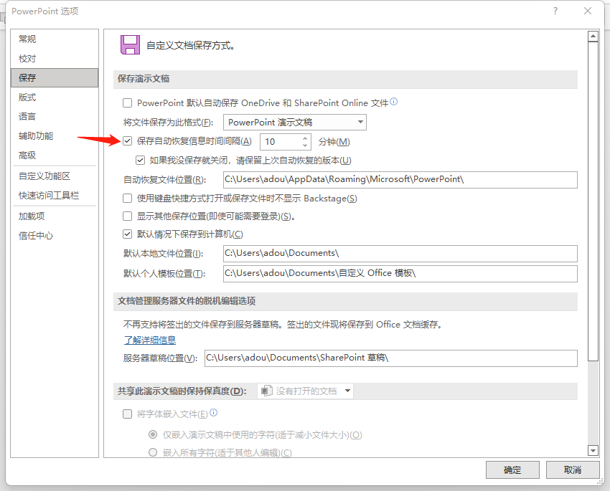The width and height of the screenshot is (610, 491).
Task: Select 仅嵌入演示文稿中使用的字符 radio button
Action: (153, 434)
